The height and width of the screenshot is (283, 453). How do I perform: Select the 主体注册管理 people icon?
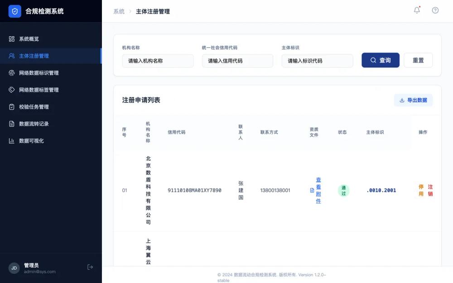pos(13,56)
